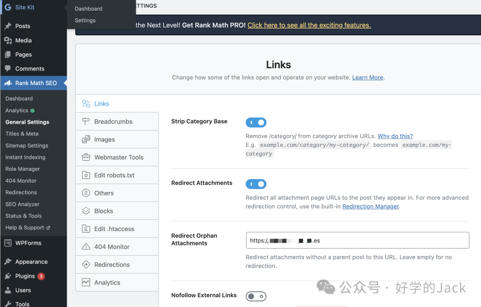Click the Posts pin icon
481x307 pixels.
[8, 26]
